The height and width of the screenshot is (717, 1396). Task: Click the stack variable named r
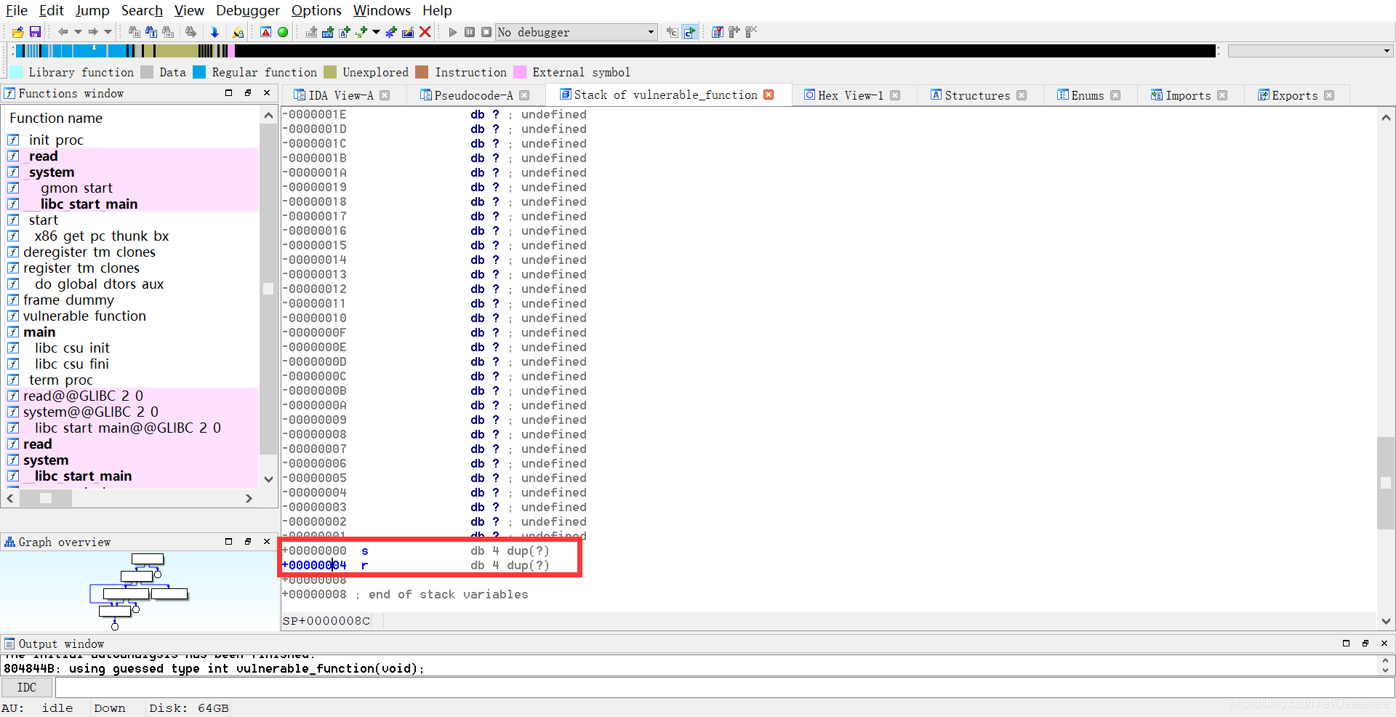coord(365,565)
